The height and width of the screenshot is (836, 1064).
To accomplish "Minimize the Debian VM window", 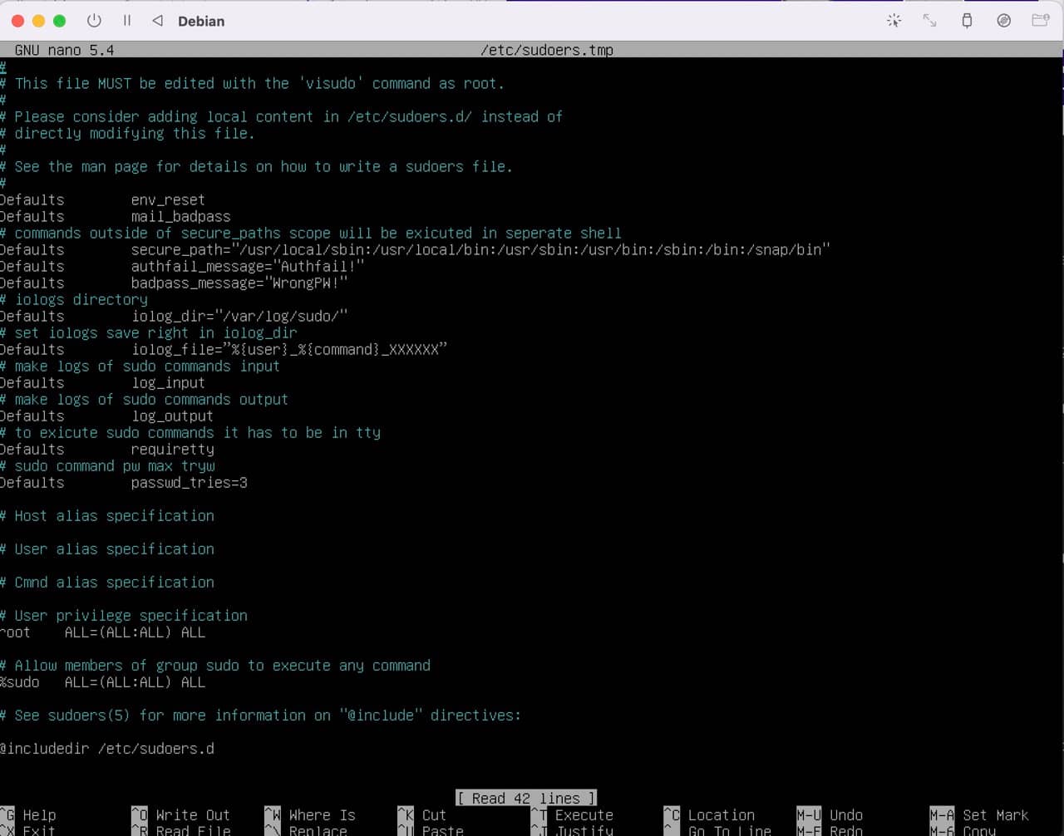I will click(x=38, y=21).
